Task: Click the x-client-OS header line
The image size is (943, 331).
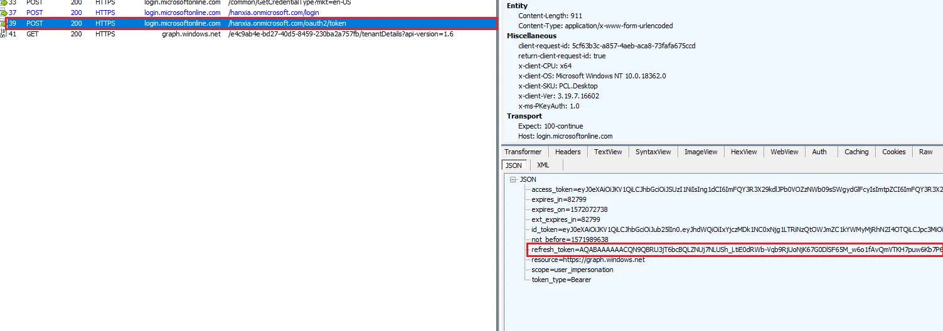Action: (x=592, y=76)
